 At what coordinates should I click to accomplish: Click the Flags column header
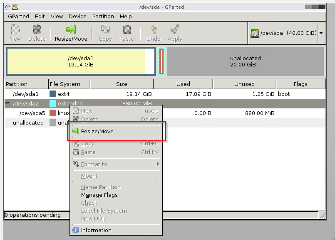point(300,84)
